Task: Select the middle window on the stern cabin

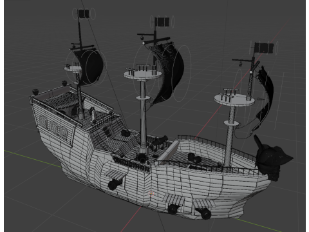Action: click(x=53, y=127)
